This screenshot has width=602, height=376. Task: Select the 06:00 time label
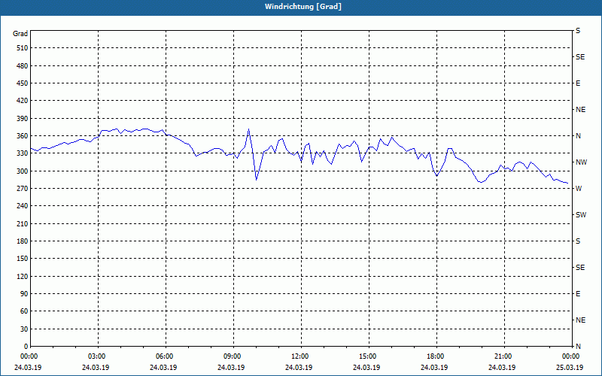pos(165,356)
